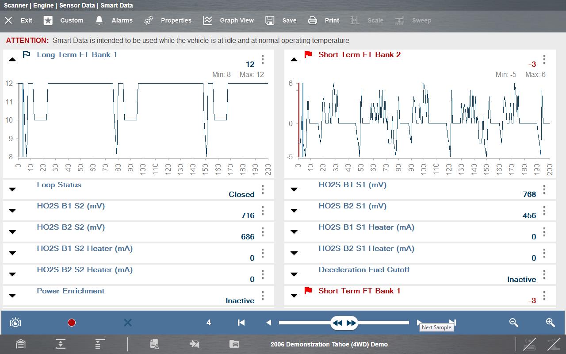
Task: Jump to the first sample
Action: [x=241, y=323]
